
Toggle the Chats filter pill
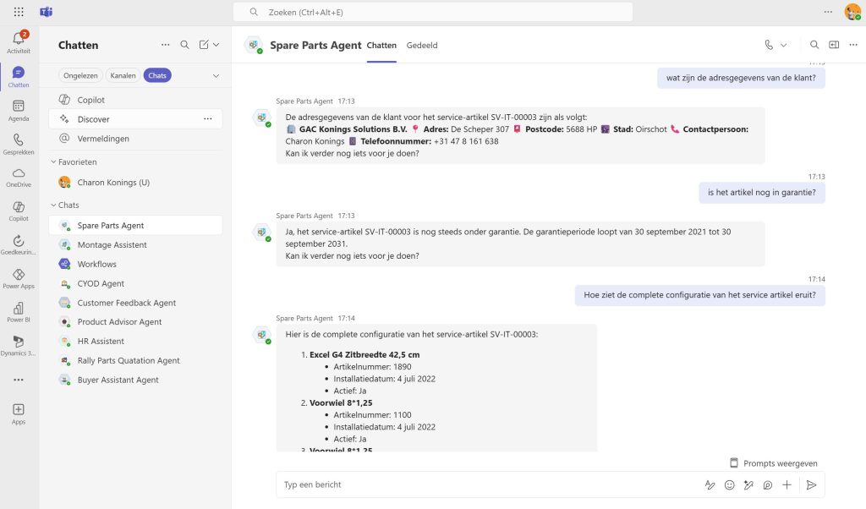[x=157, y=75]
